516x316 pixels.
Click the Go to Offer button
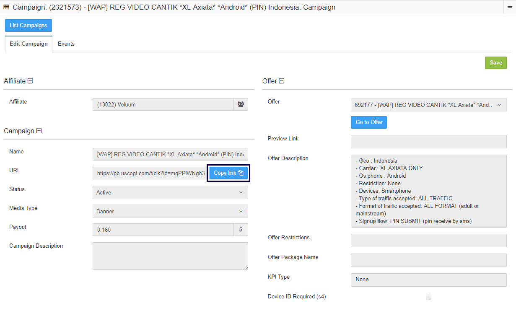point(369,122)
